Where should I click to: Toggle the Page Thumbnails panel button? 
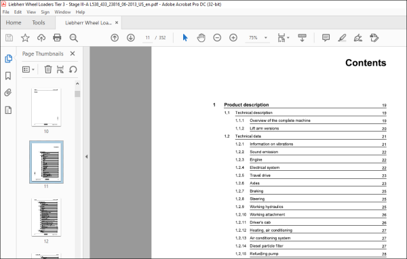pyautogui.click(x=8, y=59)
